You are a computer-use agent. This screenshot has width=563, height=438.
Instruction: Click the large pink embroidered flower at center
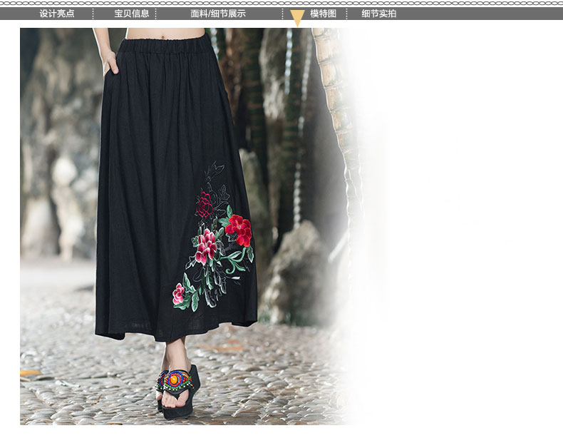point(207,245)
